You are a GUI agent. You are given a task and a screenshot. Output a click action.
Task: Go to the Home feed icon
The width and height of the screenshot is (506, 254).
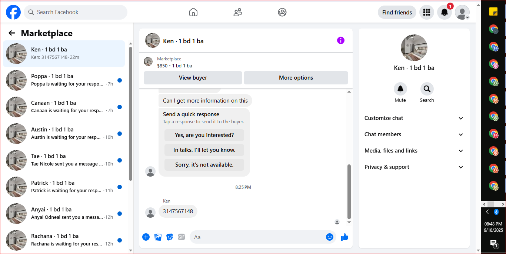[x=193, y=12]
